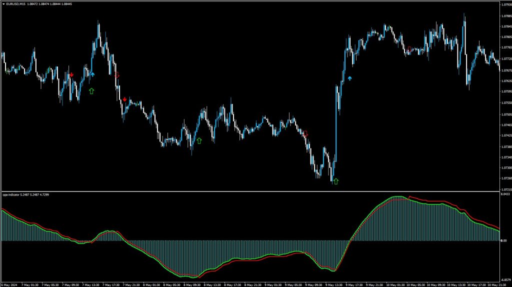
Task: Click the first red filled down arrow signal
Action: 71,75
